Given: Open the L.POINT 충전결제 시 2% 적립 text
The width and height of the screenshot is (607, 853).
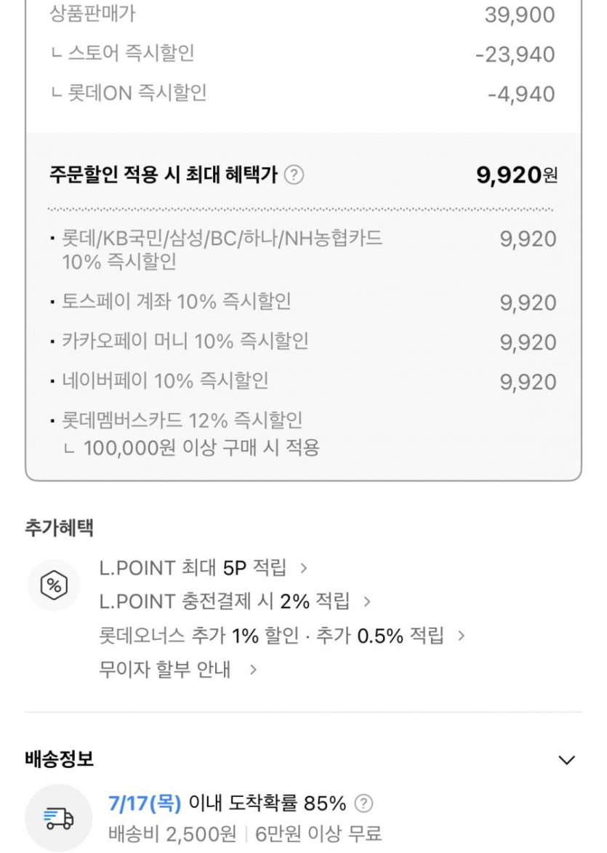Looking at the screenshot, I should [224, 601].
